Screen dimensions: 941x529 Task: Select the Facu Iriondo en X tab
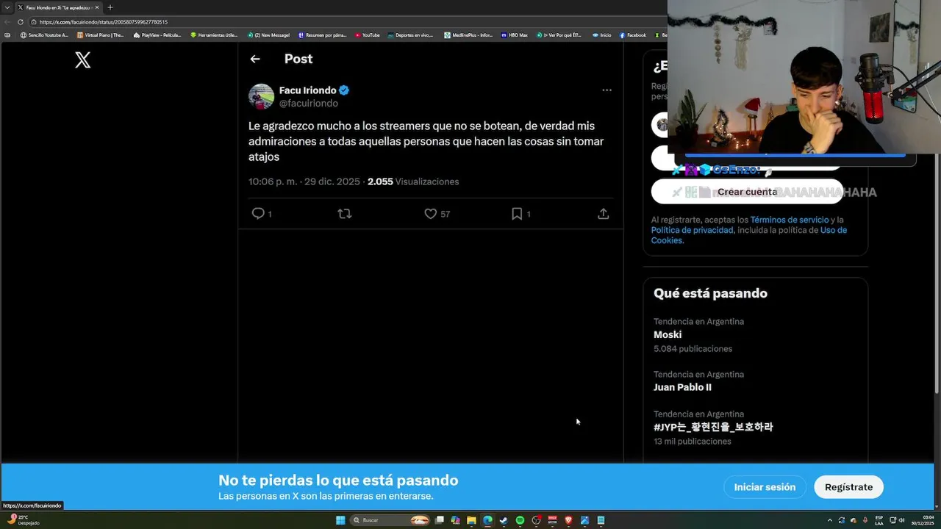pyautogui.click(x=58, y=7)
